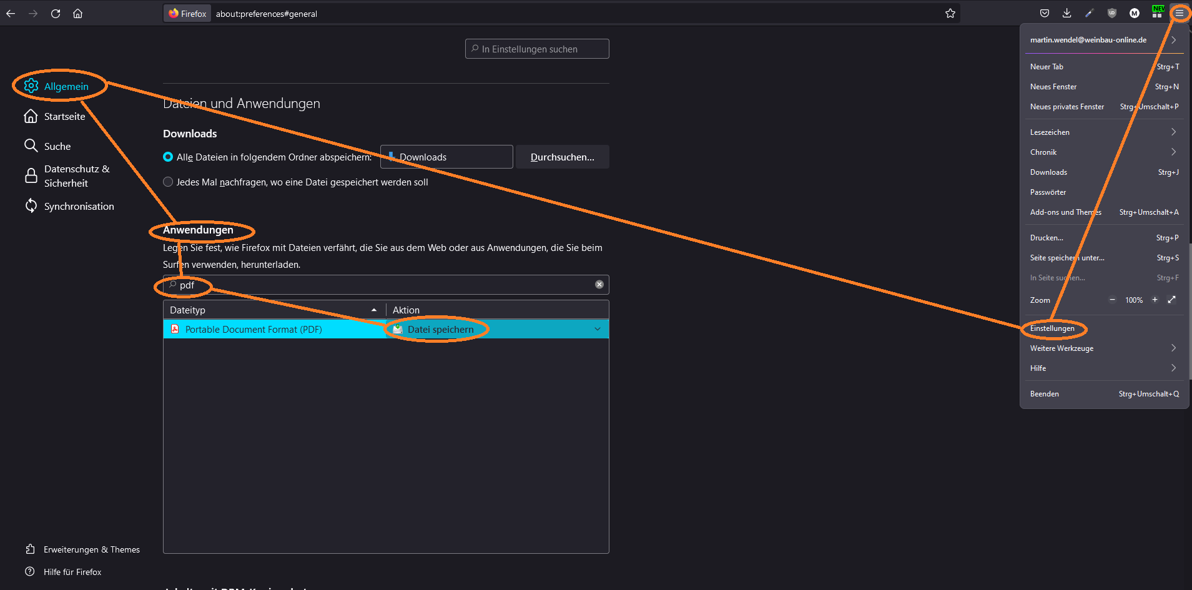Click the Pocket save icon in toolbar
This screenshot has width=1192, height=590.
tap(1044, 13)
